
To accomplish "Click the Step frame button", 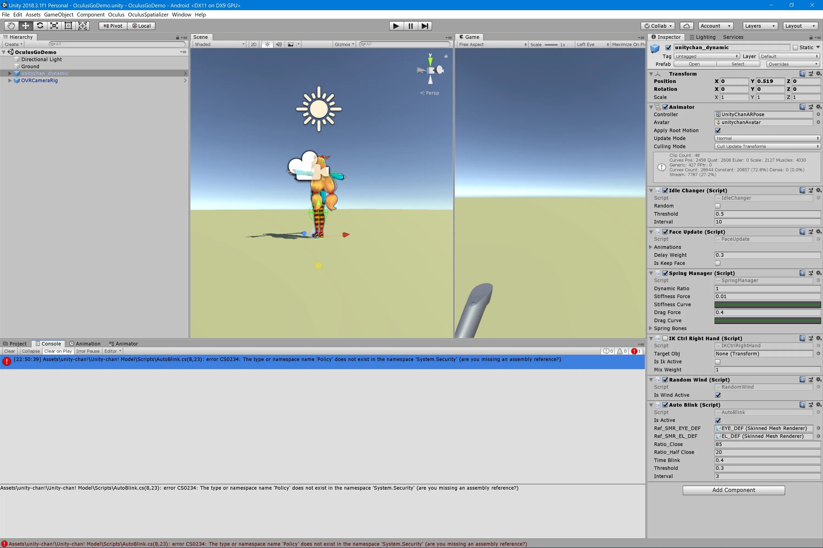I will 424,26.
